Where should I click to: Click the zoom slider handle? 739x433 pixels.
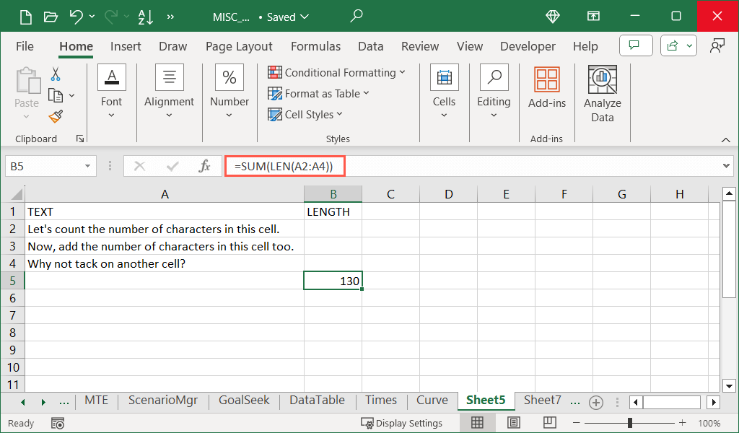(630, 423)
